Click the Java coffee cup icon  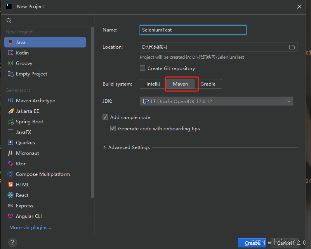click(x=10, y=42)
